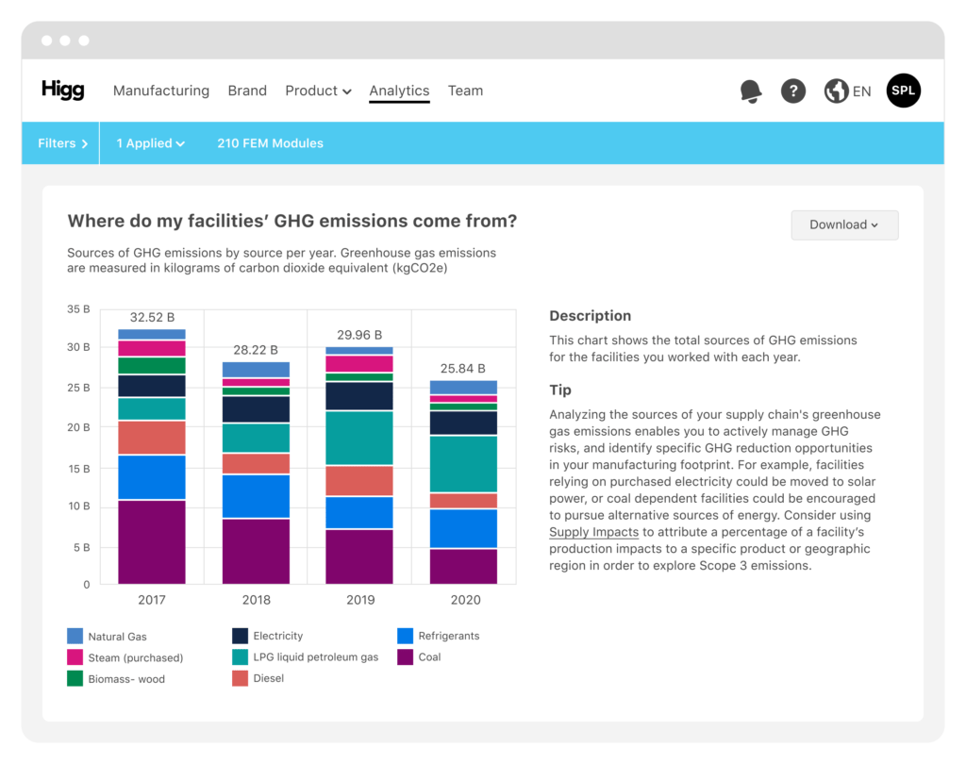Click the 28.22 B total label
The height and width of the screenshot is (764, 966).
pos(256,350)
